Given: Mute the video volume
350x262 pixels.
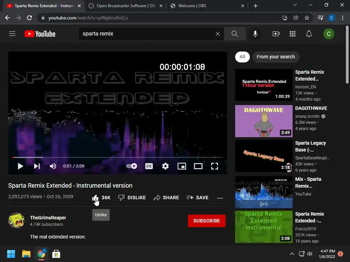Looking at the screenshot, I should click(x=53, y=166).
